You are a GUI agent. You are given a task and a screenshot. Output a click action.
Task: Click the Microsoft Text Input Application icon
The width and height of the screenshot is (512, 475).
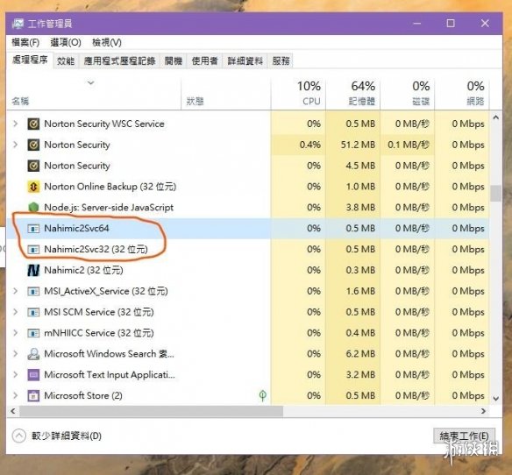[33, 374]
